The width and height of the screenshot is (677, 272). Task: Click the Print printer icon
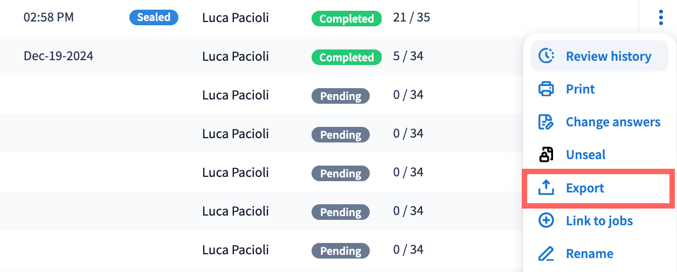pyautogui.click(x=547, y=89)
